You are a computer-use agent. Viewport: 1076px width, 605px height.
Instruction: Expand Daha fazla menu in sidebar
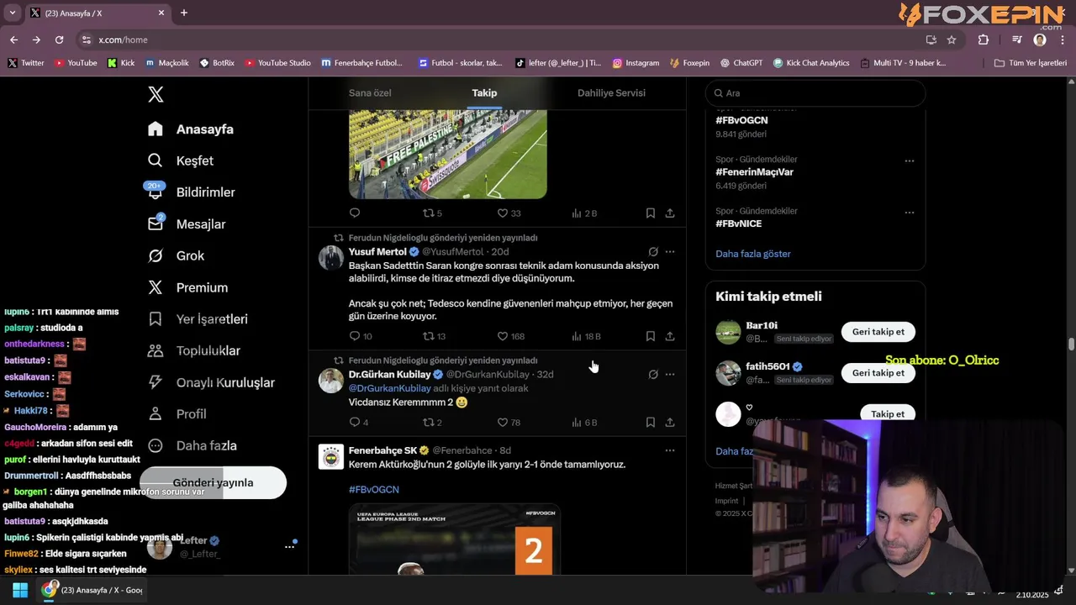tap(192, 445)
